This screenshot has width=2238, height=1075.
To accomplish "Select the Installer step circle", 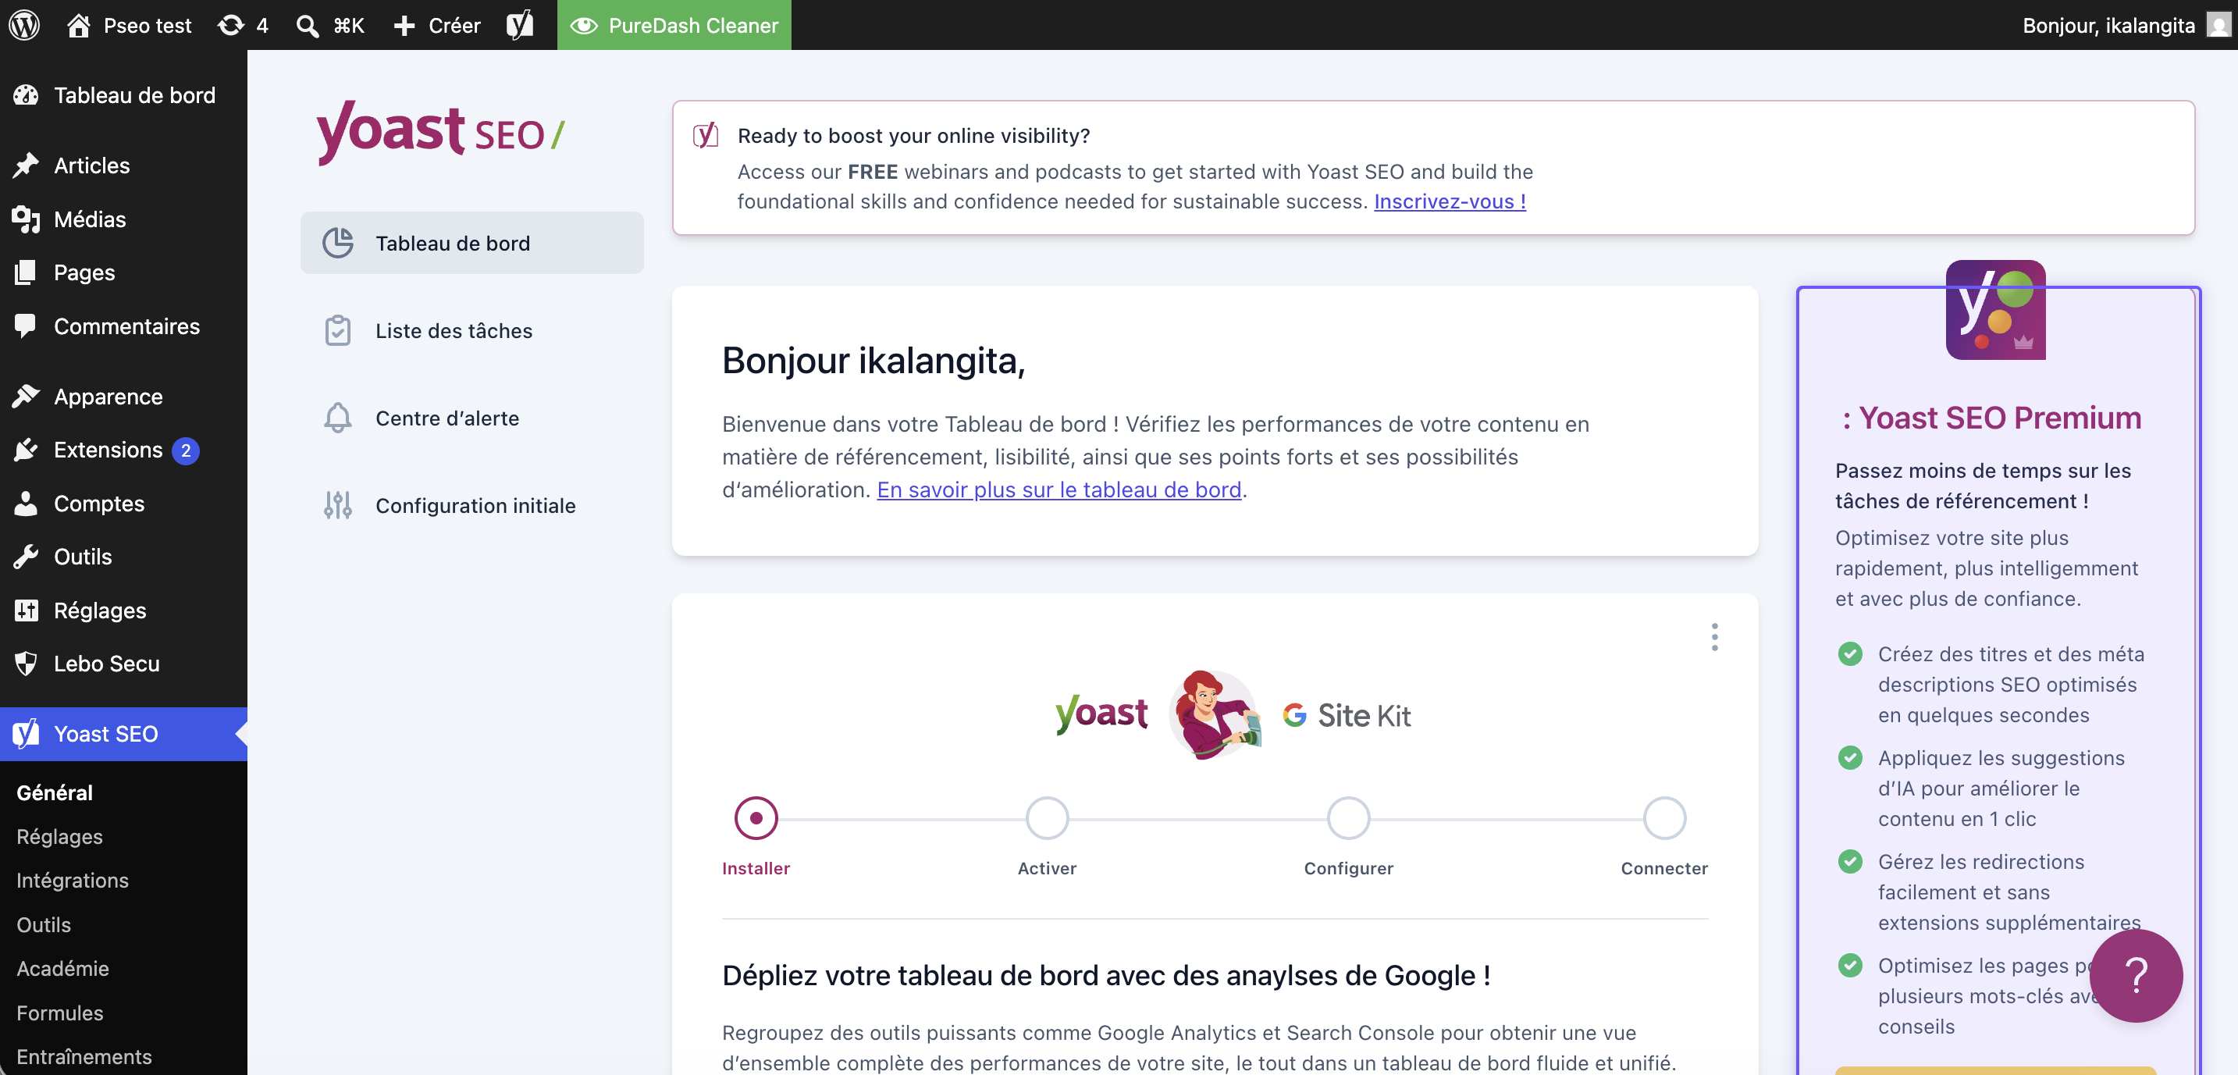I will [756, 817].
